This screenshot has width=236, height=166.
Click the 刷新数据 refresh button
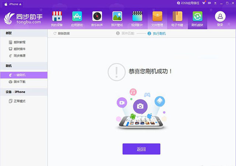pos(62,33)
